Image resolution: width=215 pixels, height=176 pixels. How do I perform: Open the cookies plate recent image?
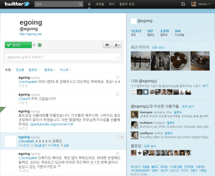point(180,61)
